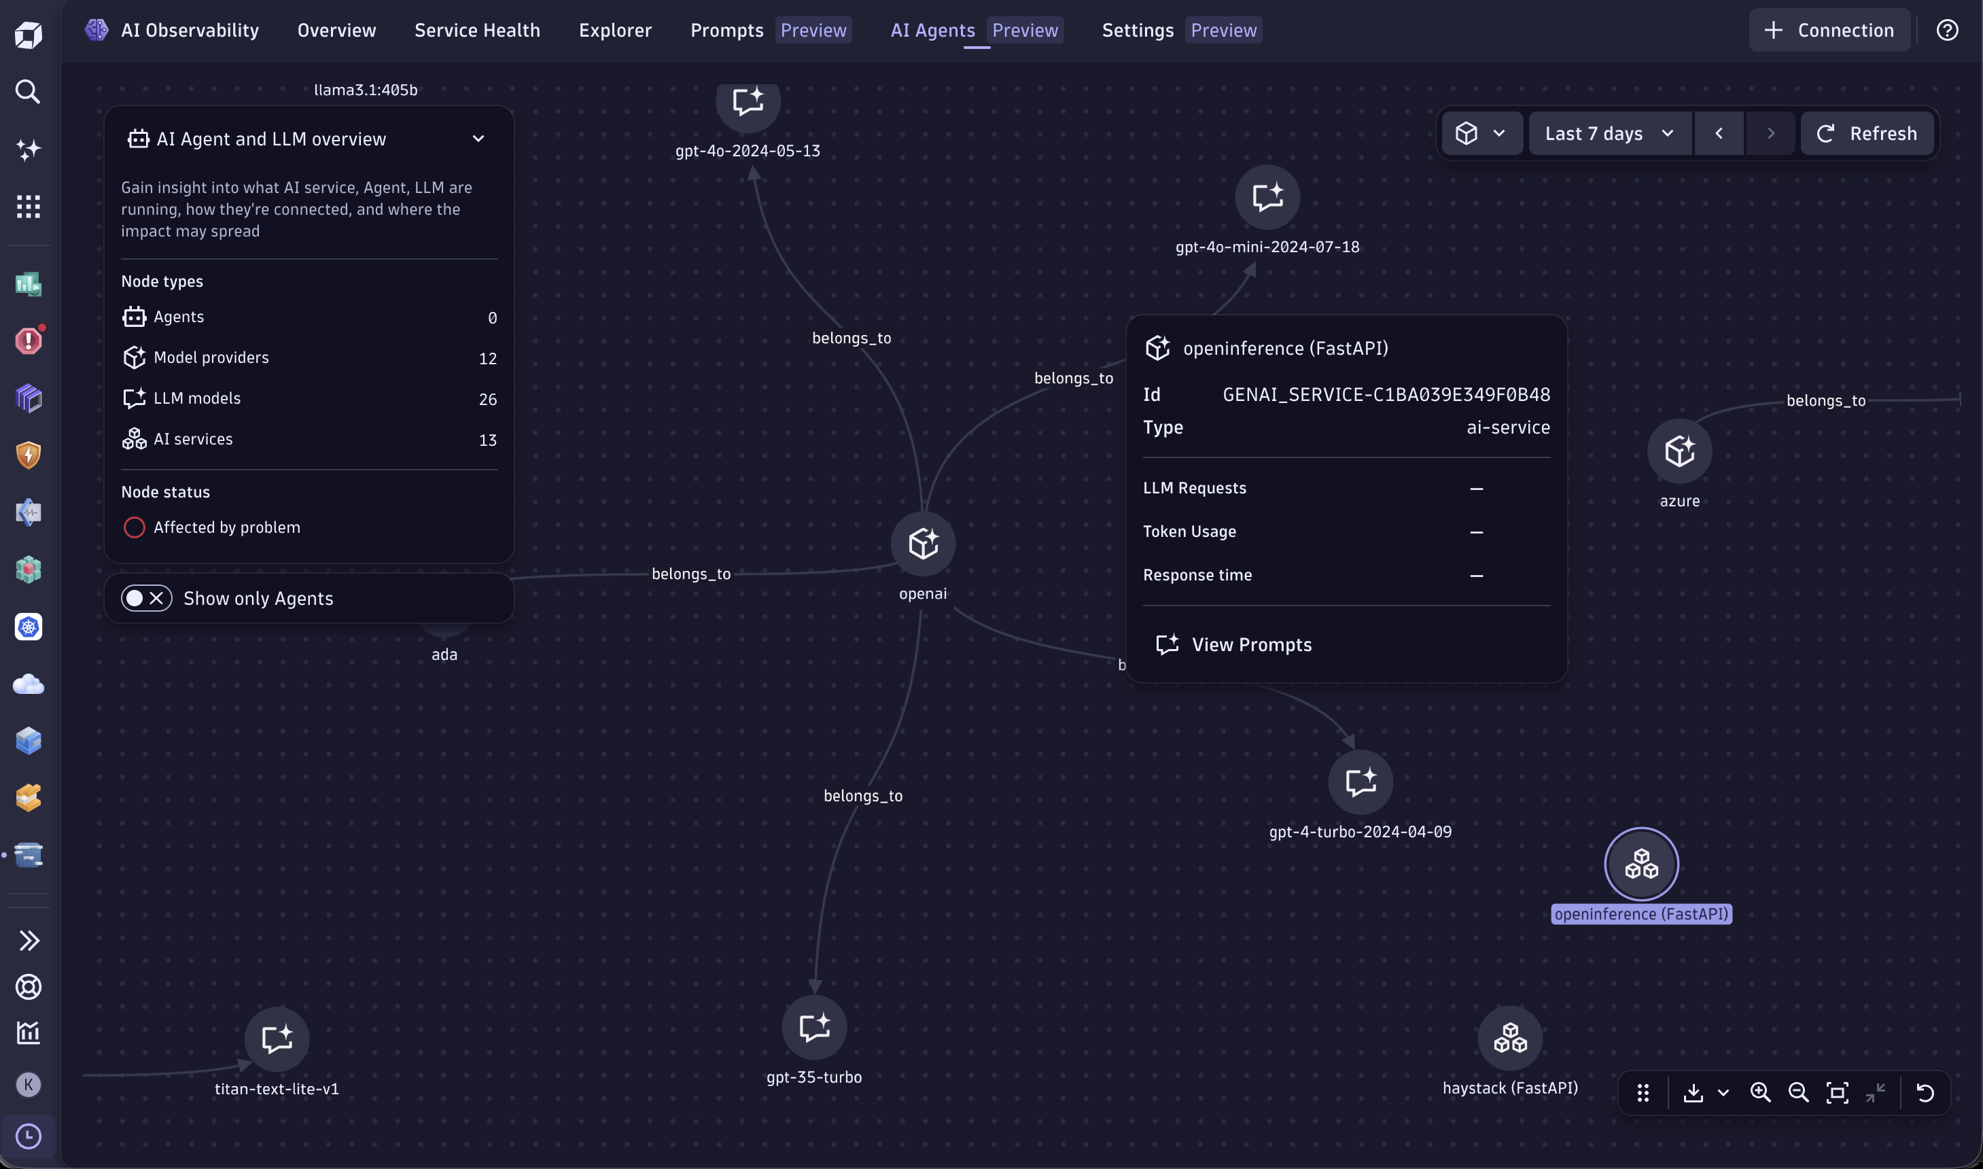Click the Agents node type row
The image size is (1983, 1169).
click(x=309, y=317)
